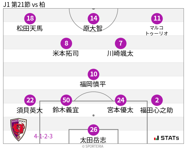Select the number 10 player marker
The image size is (187, 149).
(93, 74)
